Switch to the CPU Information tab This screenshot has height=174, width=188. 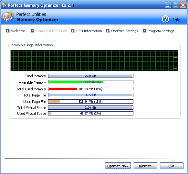click(89, 31)
